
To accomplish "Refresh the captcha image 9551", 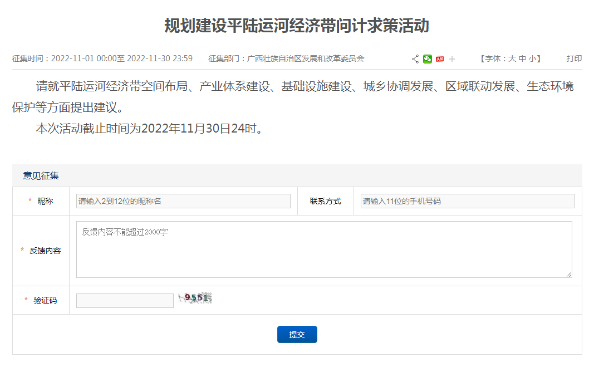I will (x=195, y=299).
